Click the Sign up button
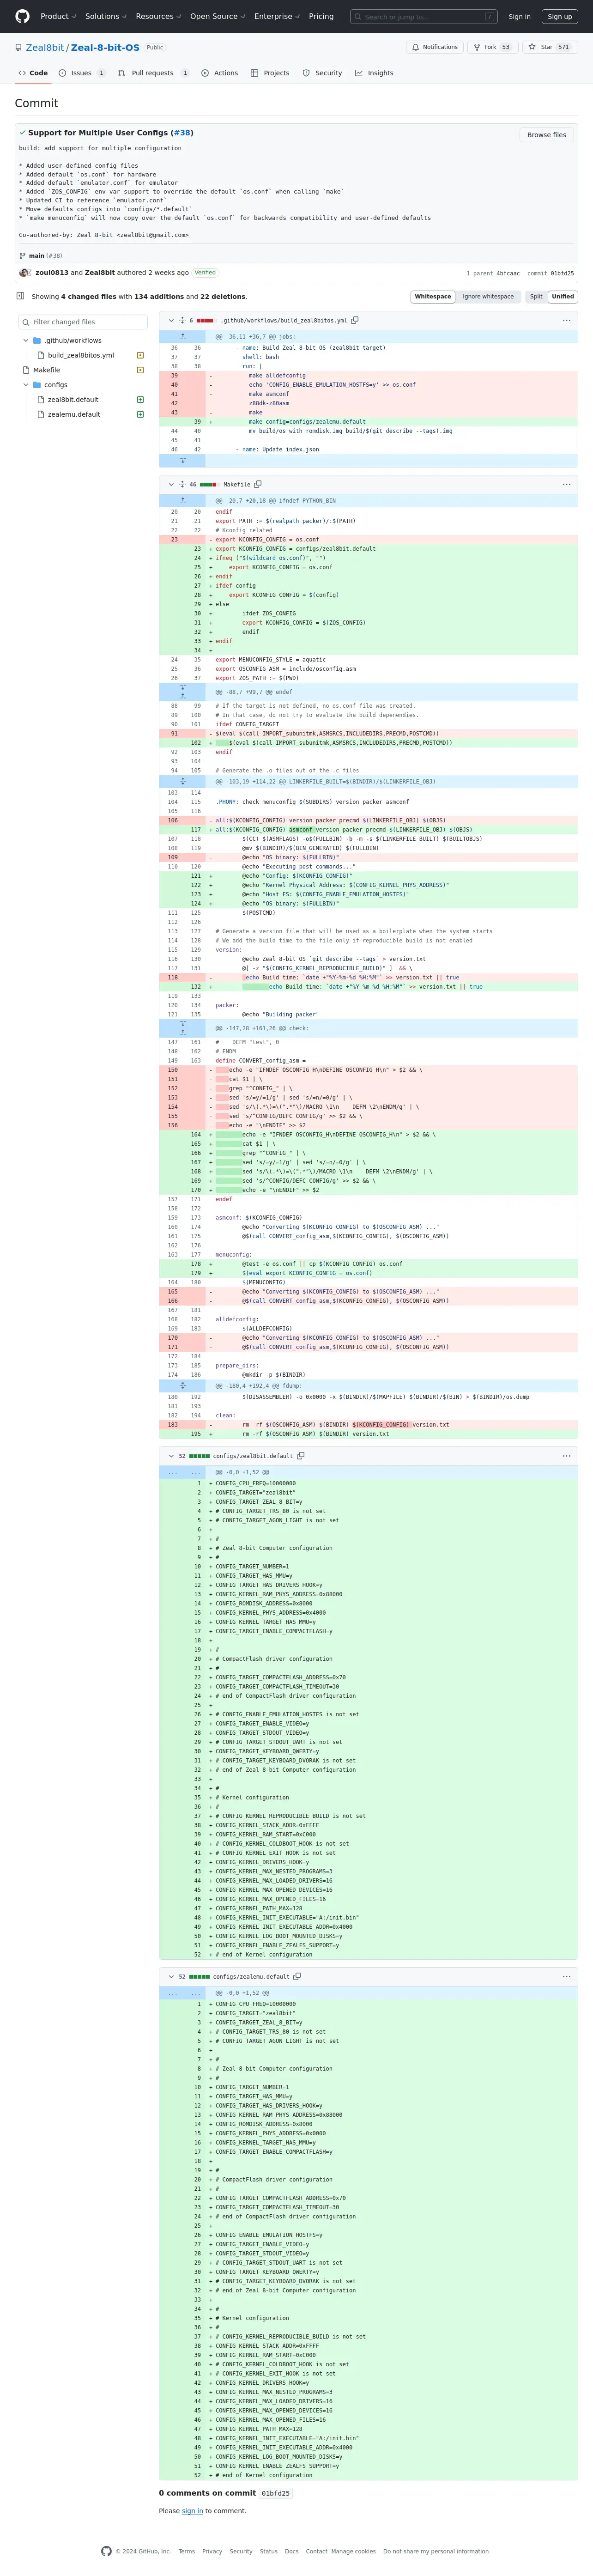593x2576 pixels. (x=560, y=16)
